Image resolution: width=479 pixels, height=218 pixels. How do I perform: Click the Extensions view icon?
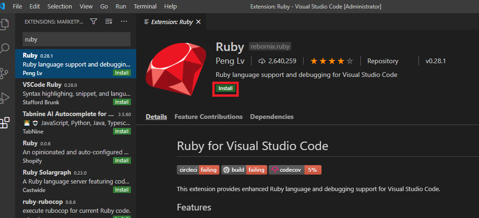tap(5, 123)
